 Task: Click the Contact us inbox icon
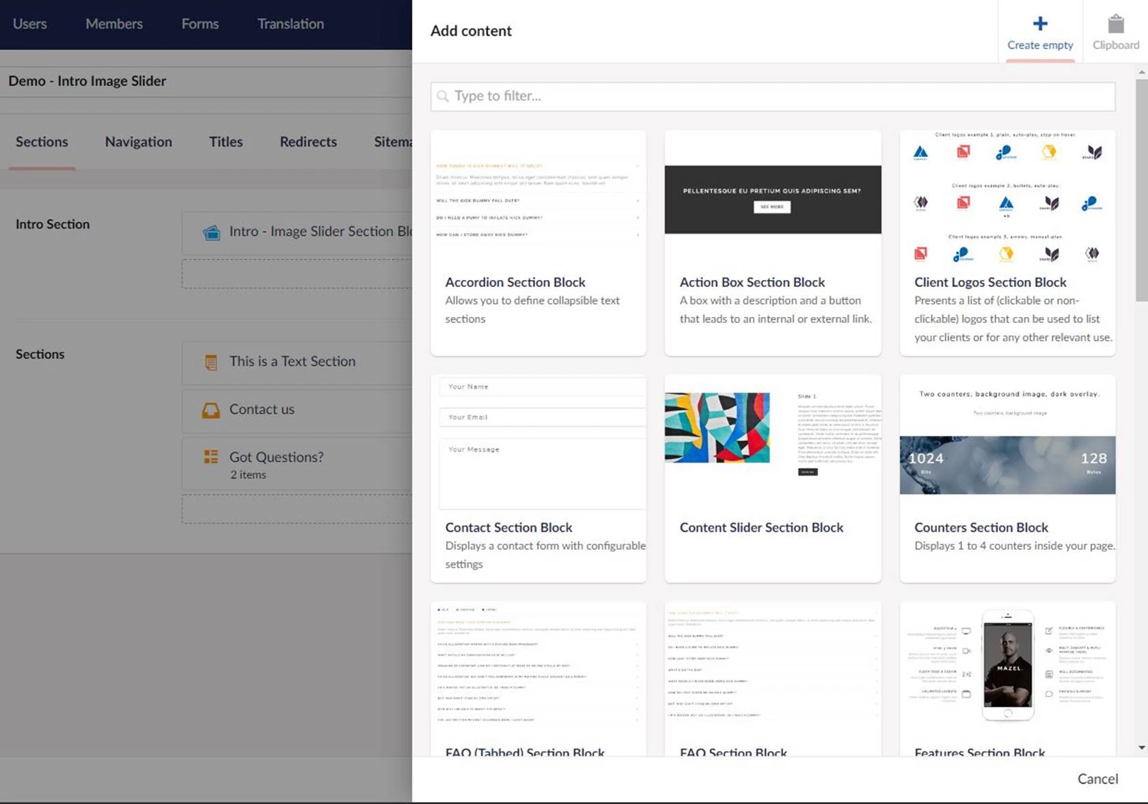tap(211, 410)
